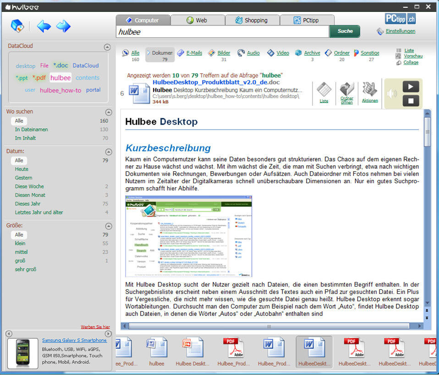
Task: Switch to the Shopping tab
Action: pos(252,20)
